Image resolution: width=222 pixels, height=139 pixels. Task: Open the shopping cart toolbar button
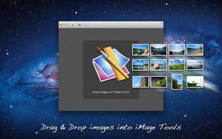[86, 25]
